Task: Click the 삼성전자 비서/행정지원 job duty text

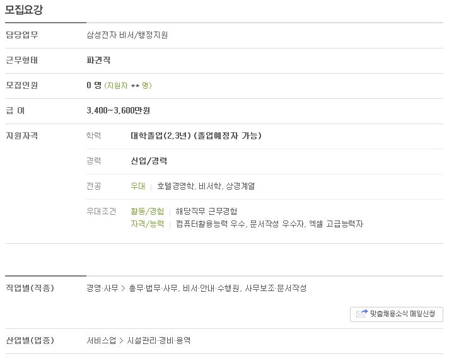Action: point(127,35)
